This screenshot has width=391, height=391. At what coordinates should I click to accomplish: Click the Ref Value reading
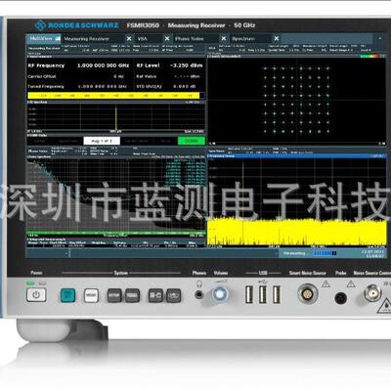(x=187, y=76)
